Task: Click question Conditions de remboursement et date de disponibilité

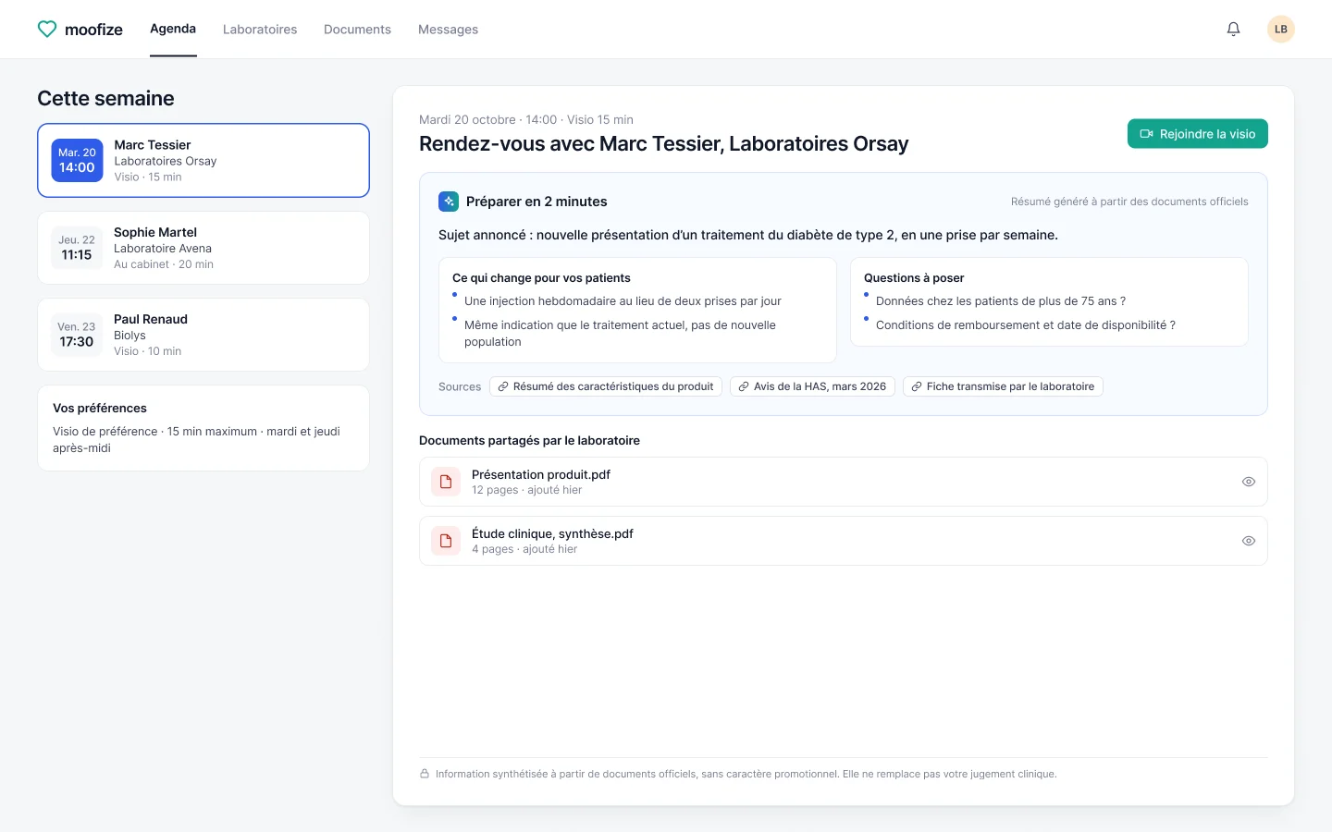Action: 1026,325
